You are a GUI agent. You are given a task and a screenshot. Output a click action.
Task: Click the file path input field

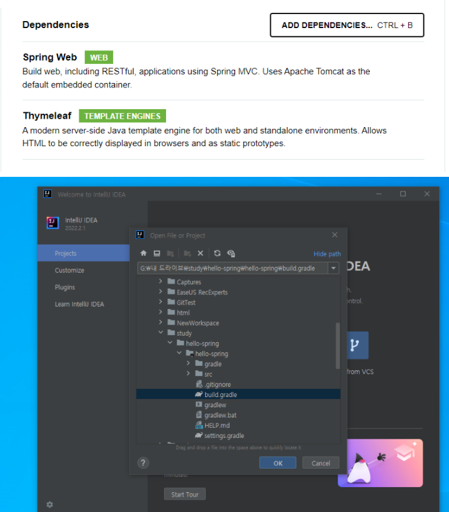tap(232, 268)
